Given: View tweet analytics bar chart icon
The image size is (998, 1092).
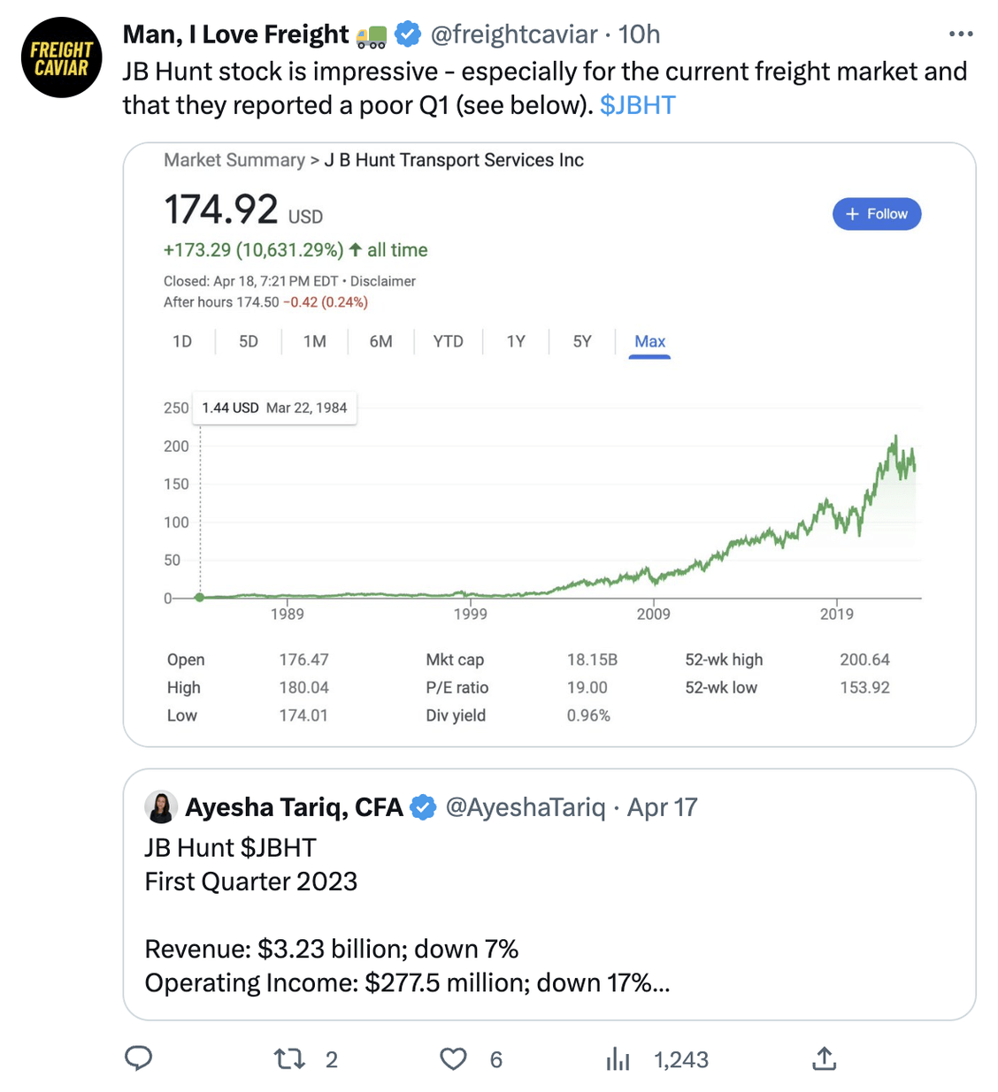Looking at the screenshot, I should [x=618, y=1058].
